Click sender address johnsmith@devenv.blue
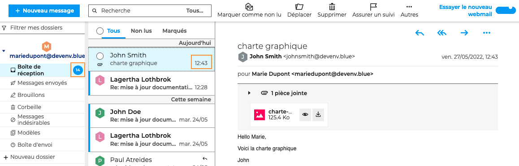Screen dimensions: 519x166 pyautogui.click(x=319, y=57)
